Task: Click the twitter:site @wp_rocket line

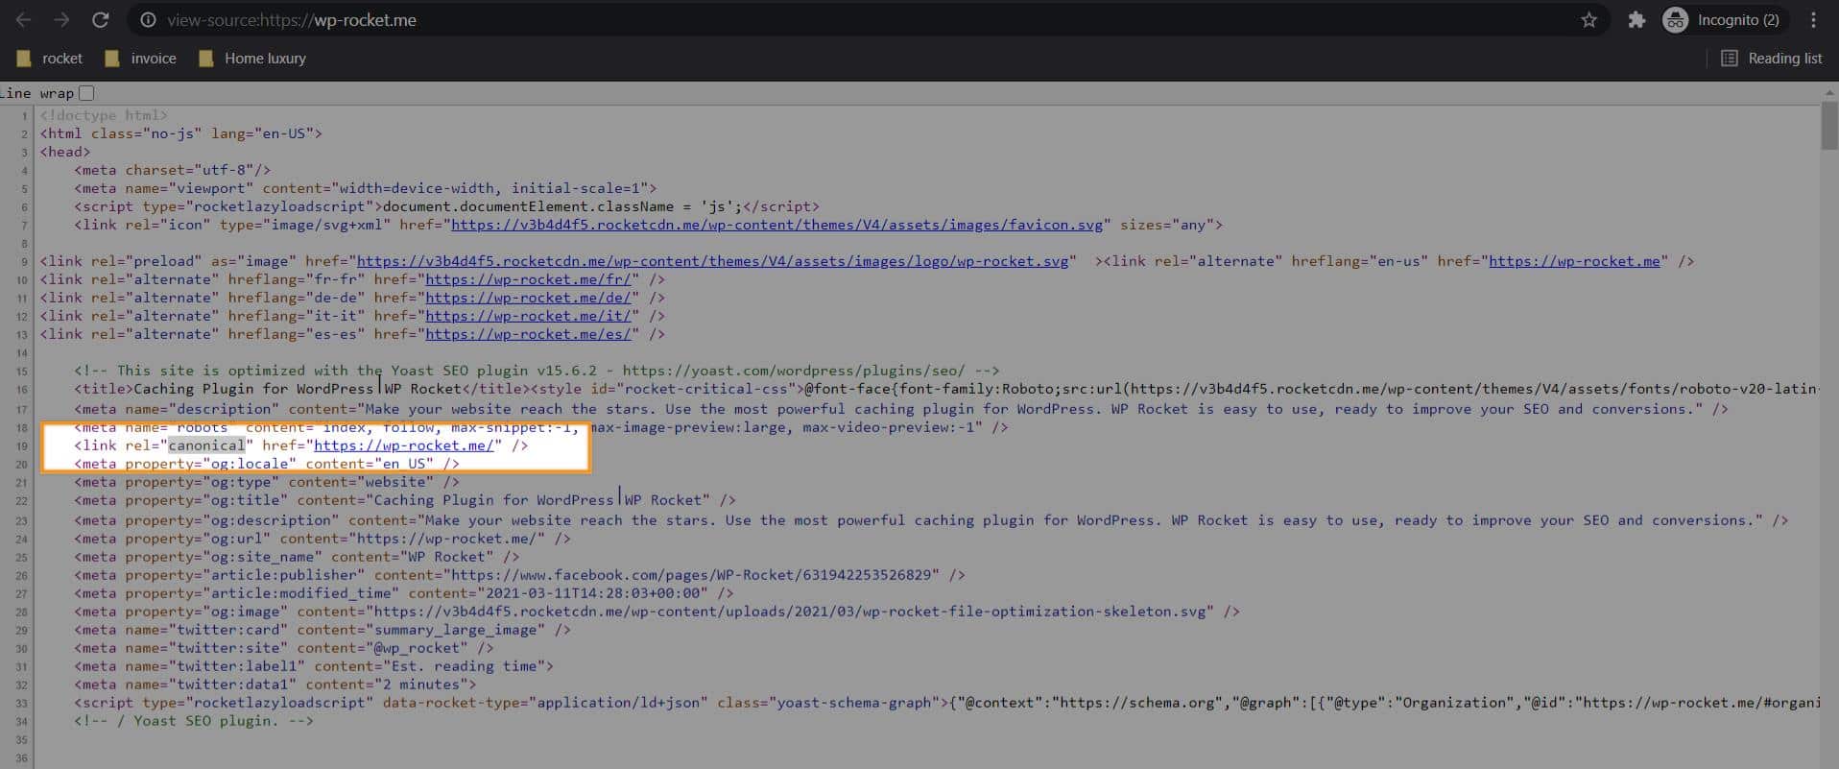Action: [284, 648]
